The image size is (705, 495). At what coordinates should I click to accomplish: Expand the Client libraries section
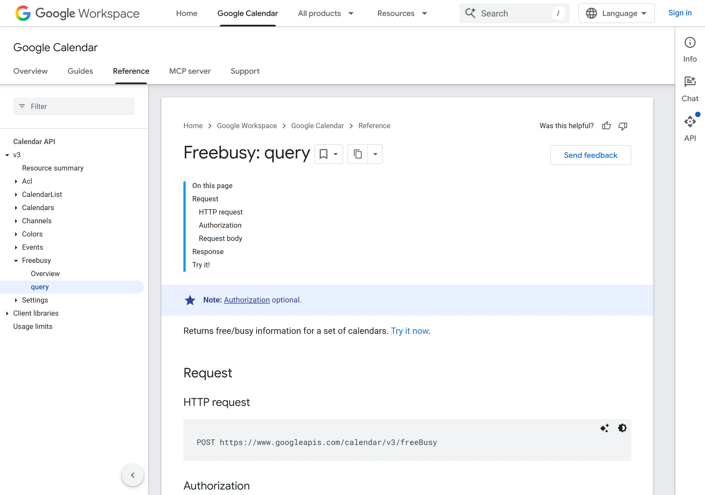coord(7,313)
